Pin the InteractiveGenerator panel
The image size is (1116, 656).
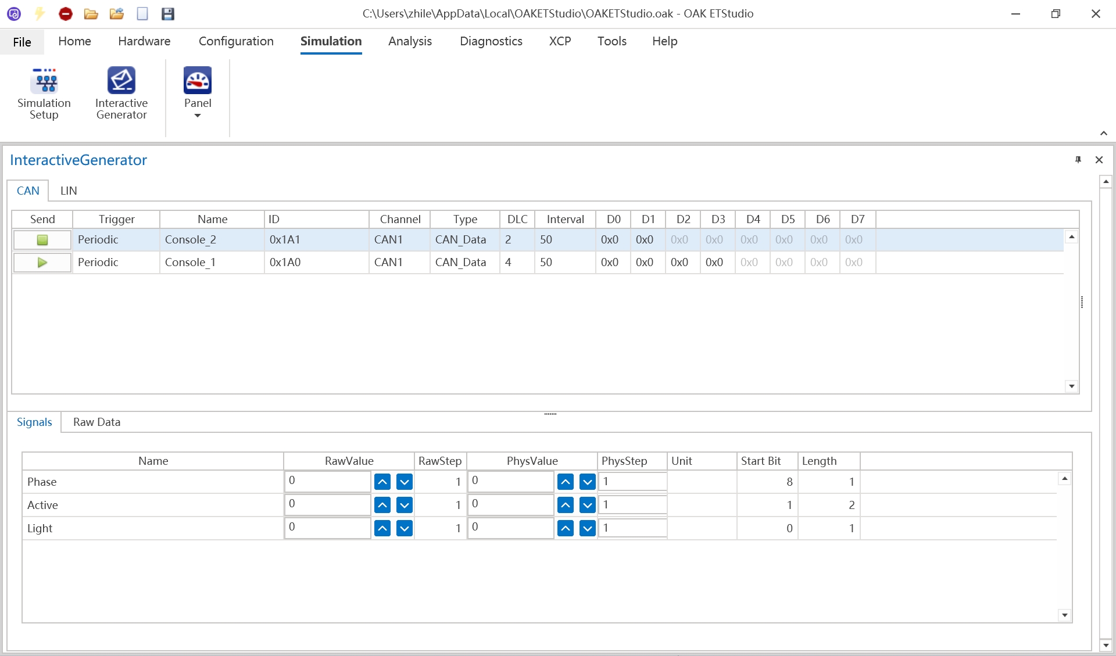point(1078,160)
